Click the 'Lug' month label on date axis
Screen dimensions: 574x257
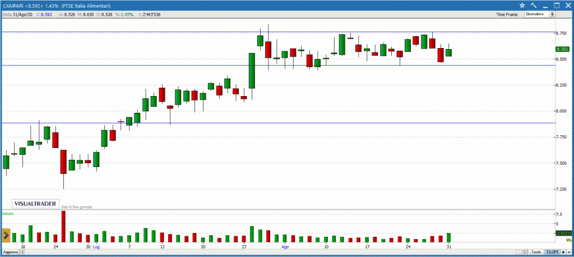pyautogui.click(x=96, y=247)
